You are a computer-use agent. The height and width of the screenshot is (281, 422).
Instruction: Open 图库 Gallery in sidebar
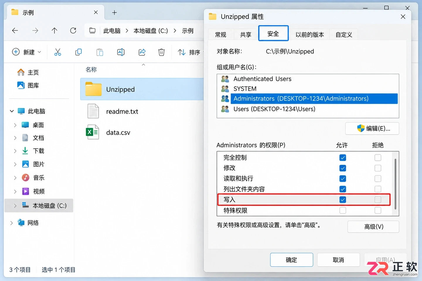tap(28, 85)
